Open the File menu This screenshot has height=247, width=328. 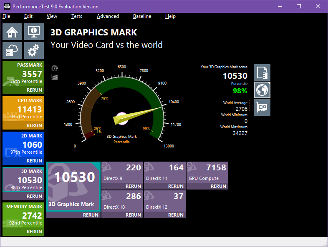(6, 16)
